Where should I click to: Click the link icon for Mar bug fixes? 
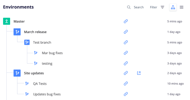tap(126, 53)
